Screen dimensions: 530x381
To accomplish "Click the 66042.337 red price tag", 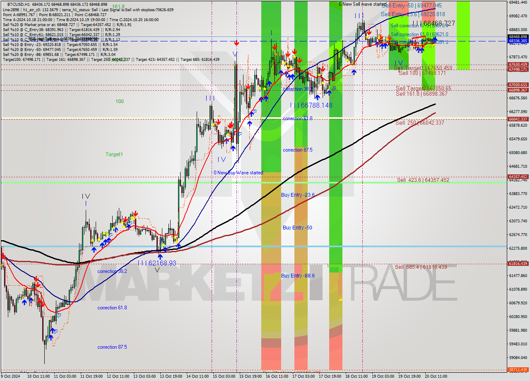I will (518, 119).
